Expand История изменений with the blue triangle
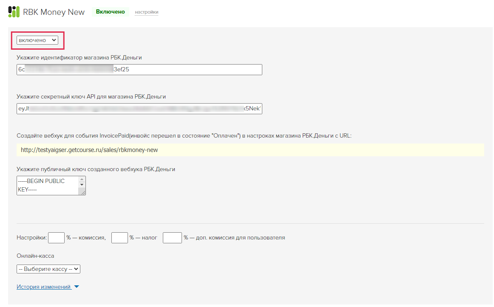Image resolution: width=494 pixels, height=307 pixels. 77,287
